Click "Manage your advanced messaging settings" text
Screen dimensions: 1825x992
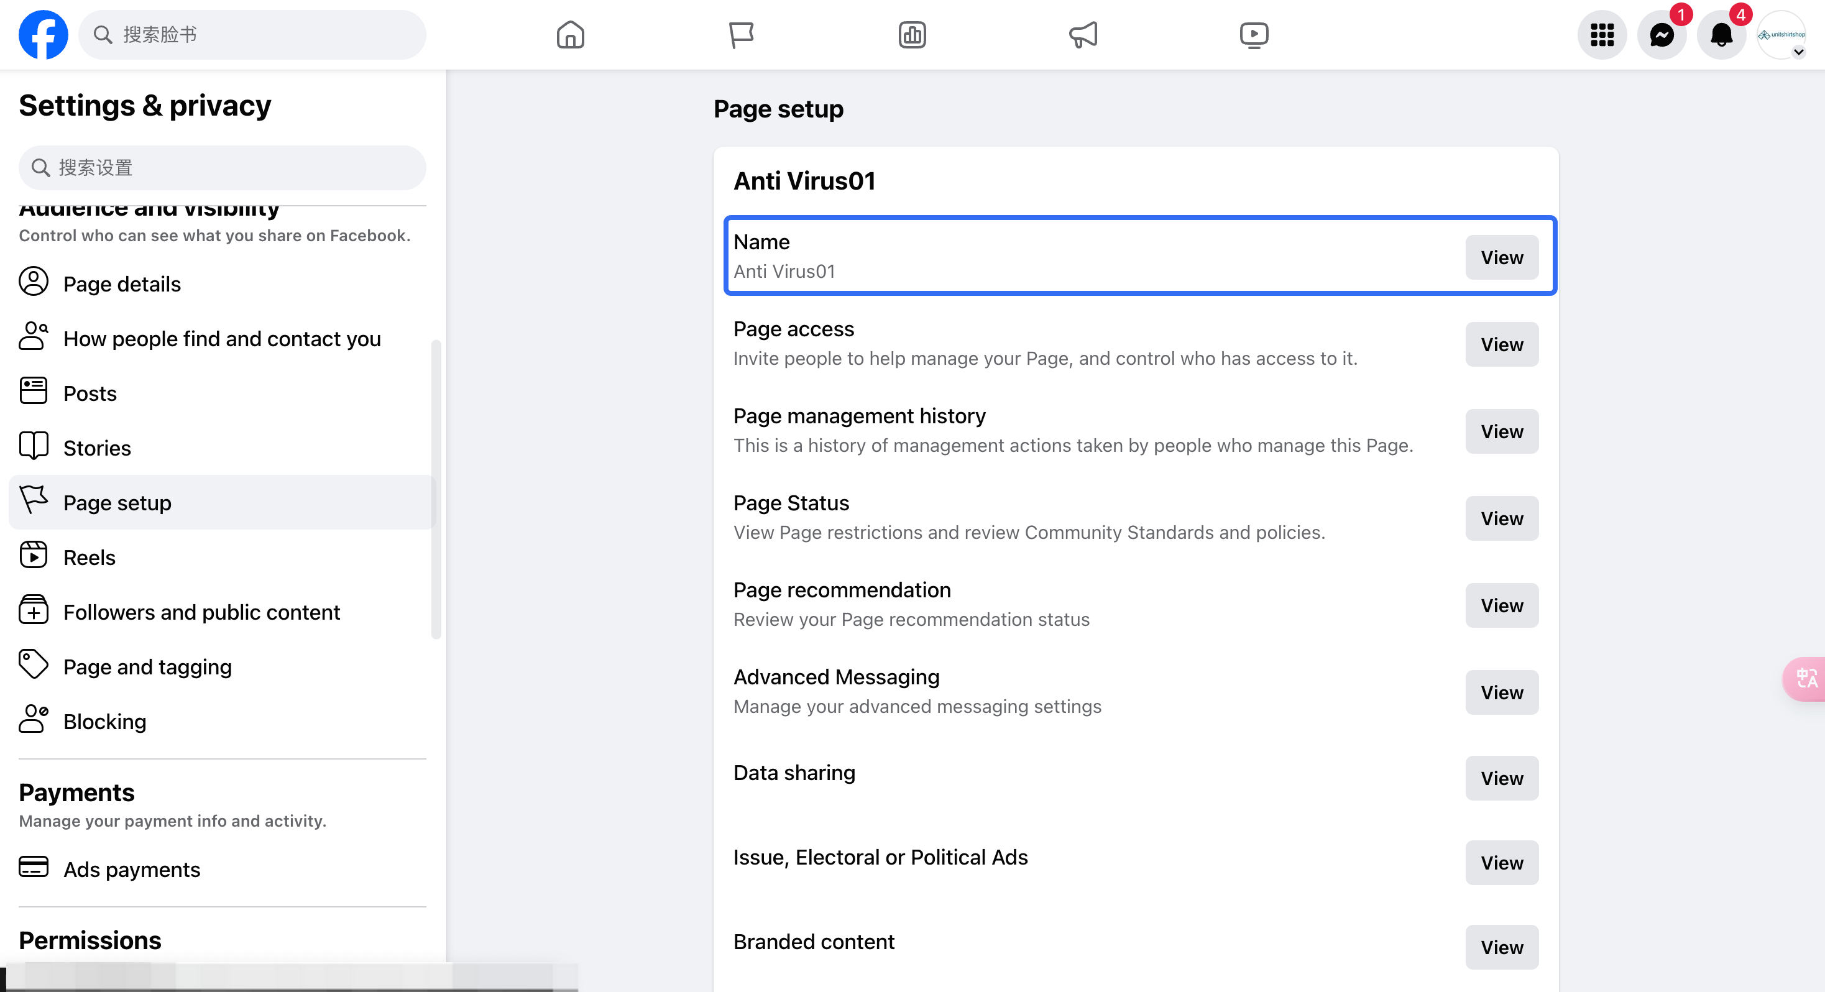[917, 707]
